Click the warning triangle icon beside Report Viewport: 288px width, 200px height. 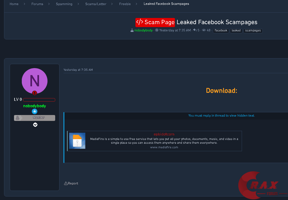[66, 183]
